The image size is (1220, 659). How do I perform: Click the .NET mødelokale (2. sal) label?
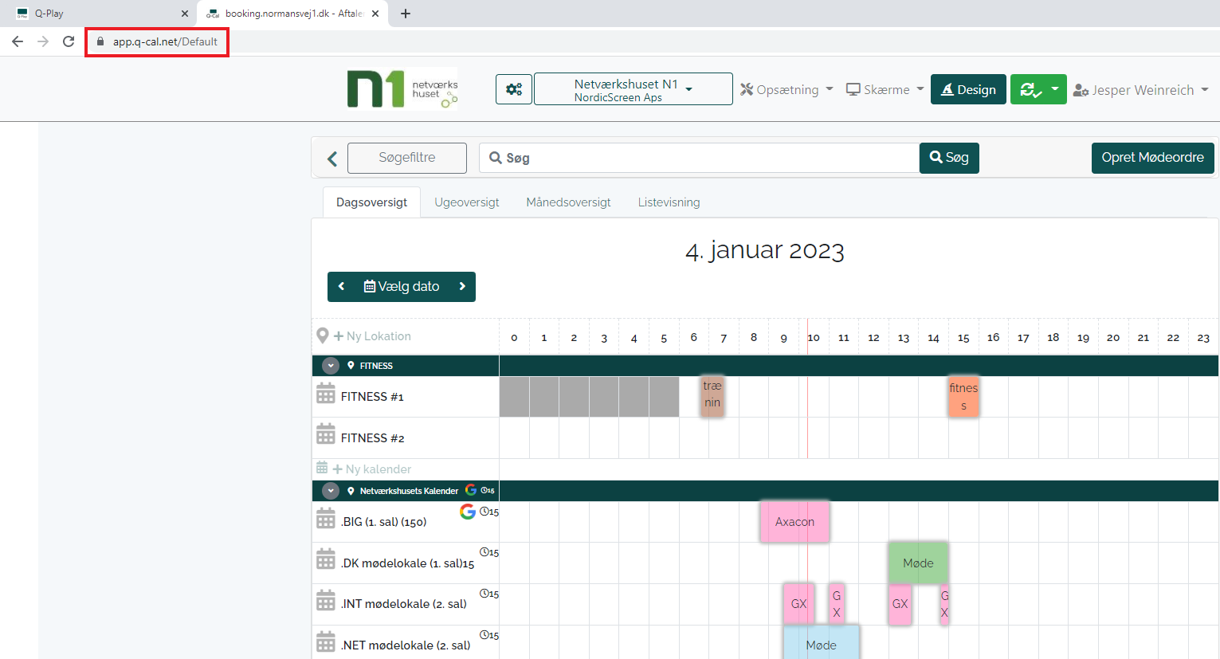coord(406,645)
